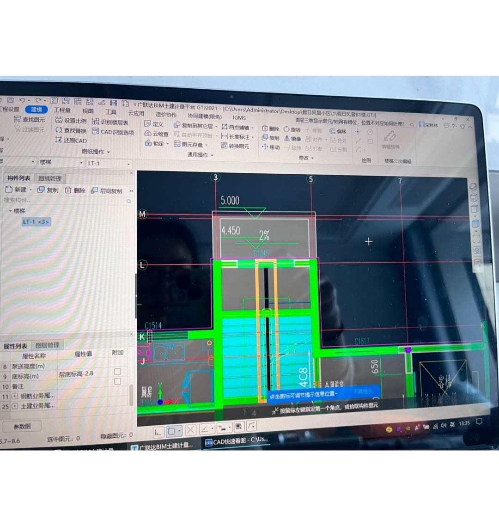The image size is (499, 520).
Task: Collapse the 楼梯 tree node
Action: click(10, 211)
